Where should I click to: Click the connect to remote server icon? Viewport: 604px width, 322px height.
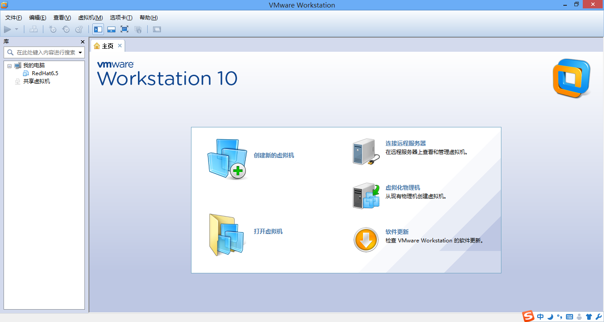pos(366,152)
